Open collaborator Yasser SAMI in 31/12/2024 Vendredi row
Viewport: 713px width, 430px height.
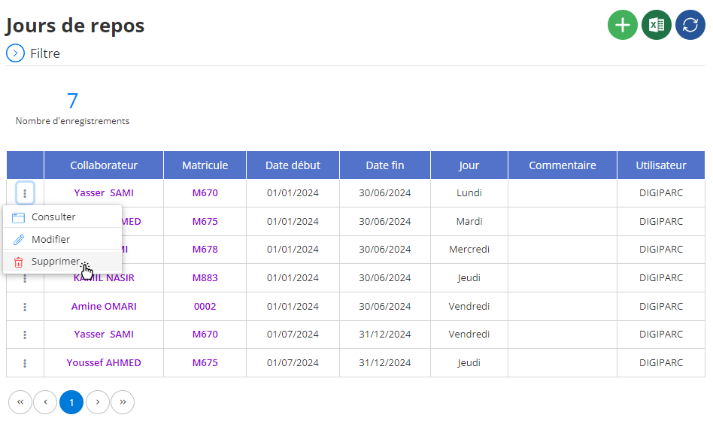[104, 334]
